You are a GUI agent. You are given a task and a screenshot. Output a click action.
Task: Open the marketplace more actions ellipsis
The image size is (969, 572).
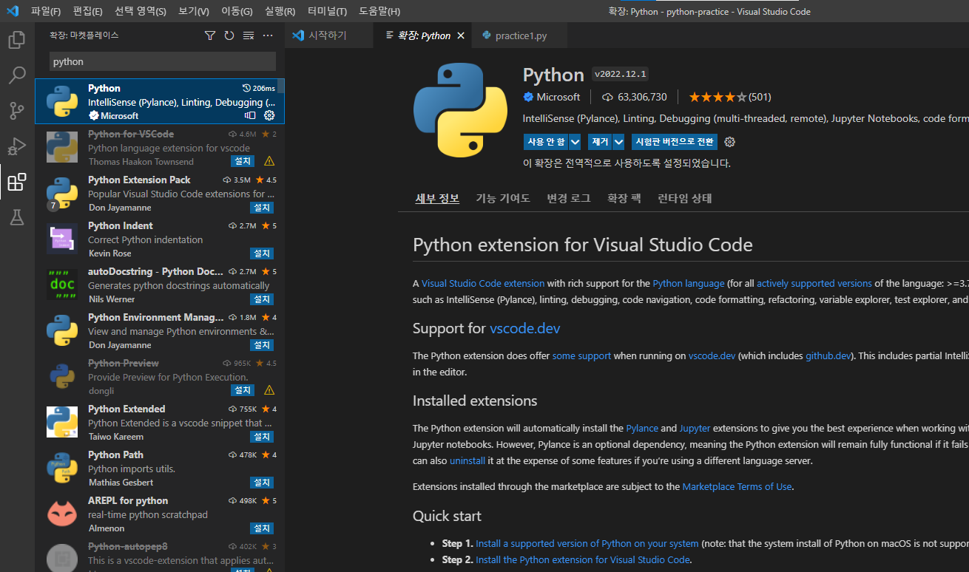click(x=268, y=35)
